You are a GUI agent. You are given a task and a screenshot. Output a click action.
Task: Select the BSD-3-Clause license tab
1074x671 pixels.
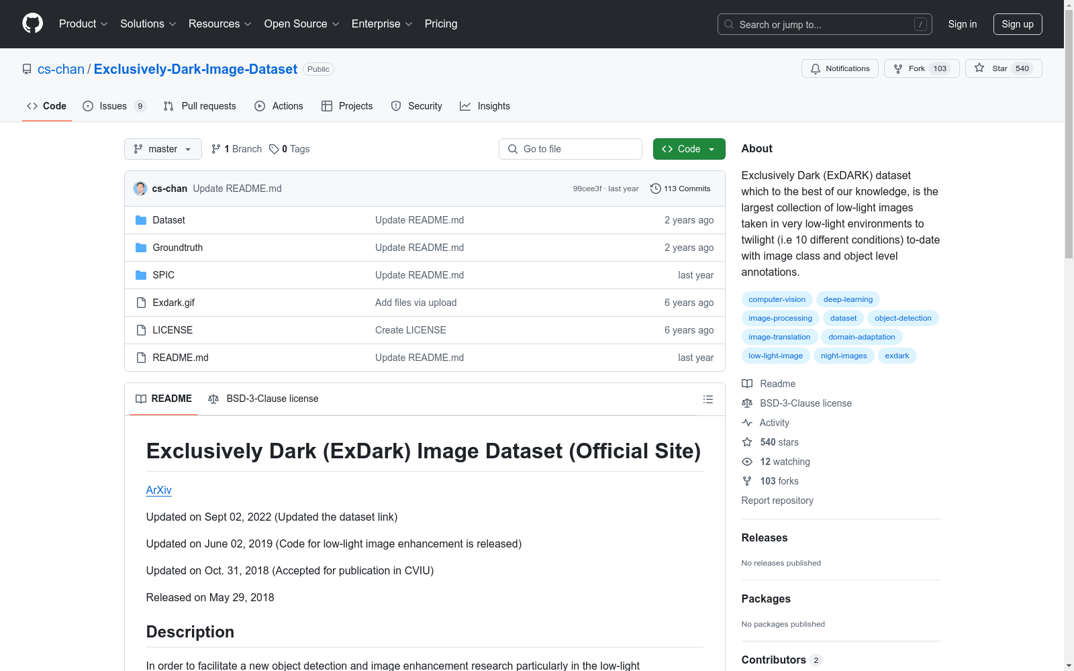pos(263,399)
